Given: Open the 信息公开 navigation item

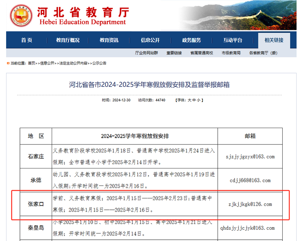Looking at the screenshot, I should point(150,40).
